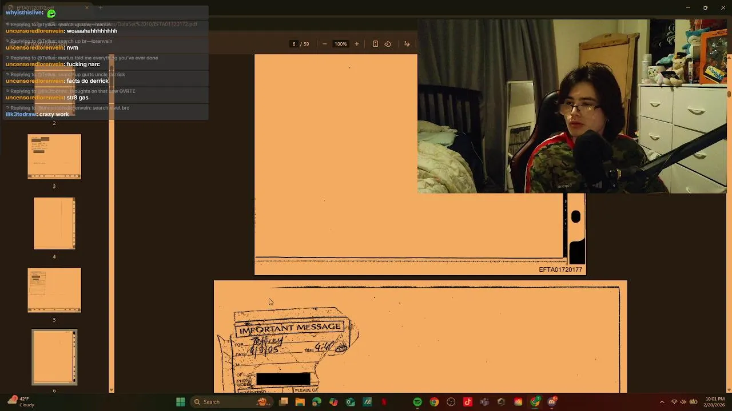The height and width of the screenshot is (411, 732).
Task: Click chat message 'fucking narc'
Action: (x=83, y=65)
